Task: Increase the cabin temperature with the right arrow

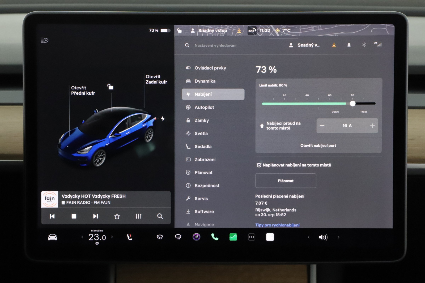Action: 112,237
